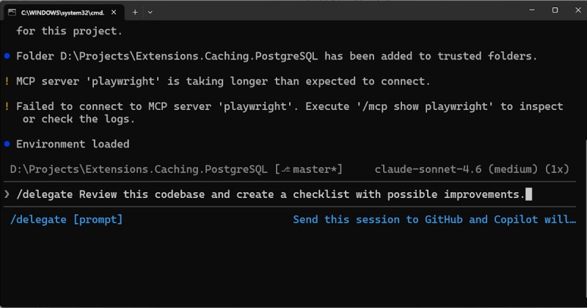
Task: Maximize the terminal window
Action: [x=555, y=10]
